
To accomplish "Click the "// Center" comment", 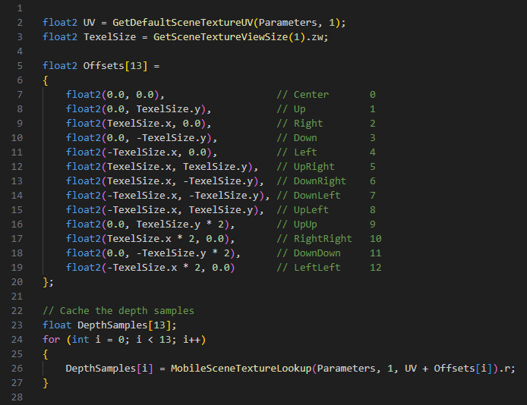I will coord(302,95).
